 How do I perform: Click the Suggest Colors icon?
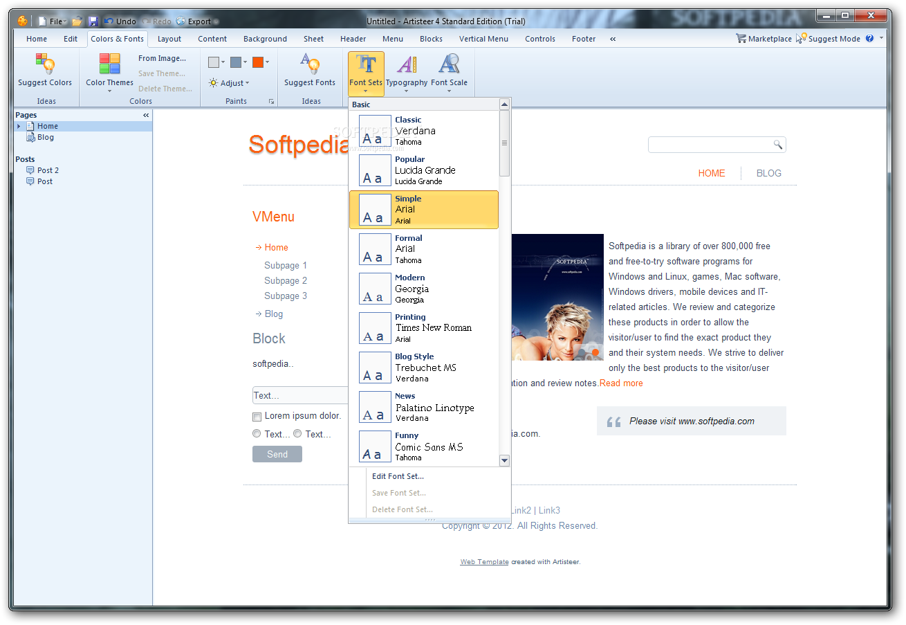click(x=45, y=64)
